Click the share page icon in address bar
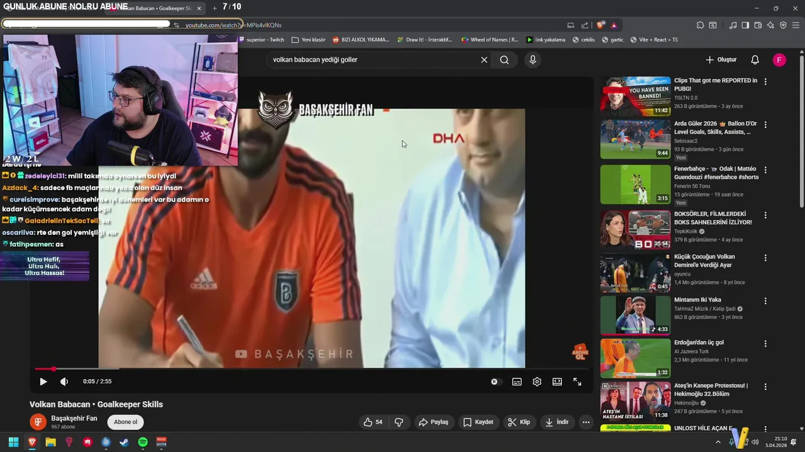This screenshot has width=805, height=452. coord(585,25)
